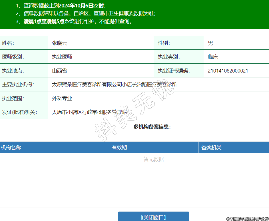Click the 执业医师 level value
Image resolution: width=269 pixels, height=221 pixels.
[62, 57]
